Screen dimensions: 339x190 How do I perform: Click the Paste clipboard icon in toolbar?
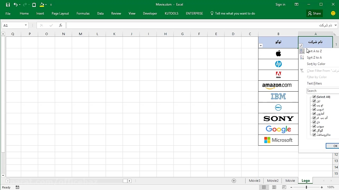34,5
